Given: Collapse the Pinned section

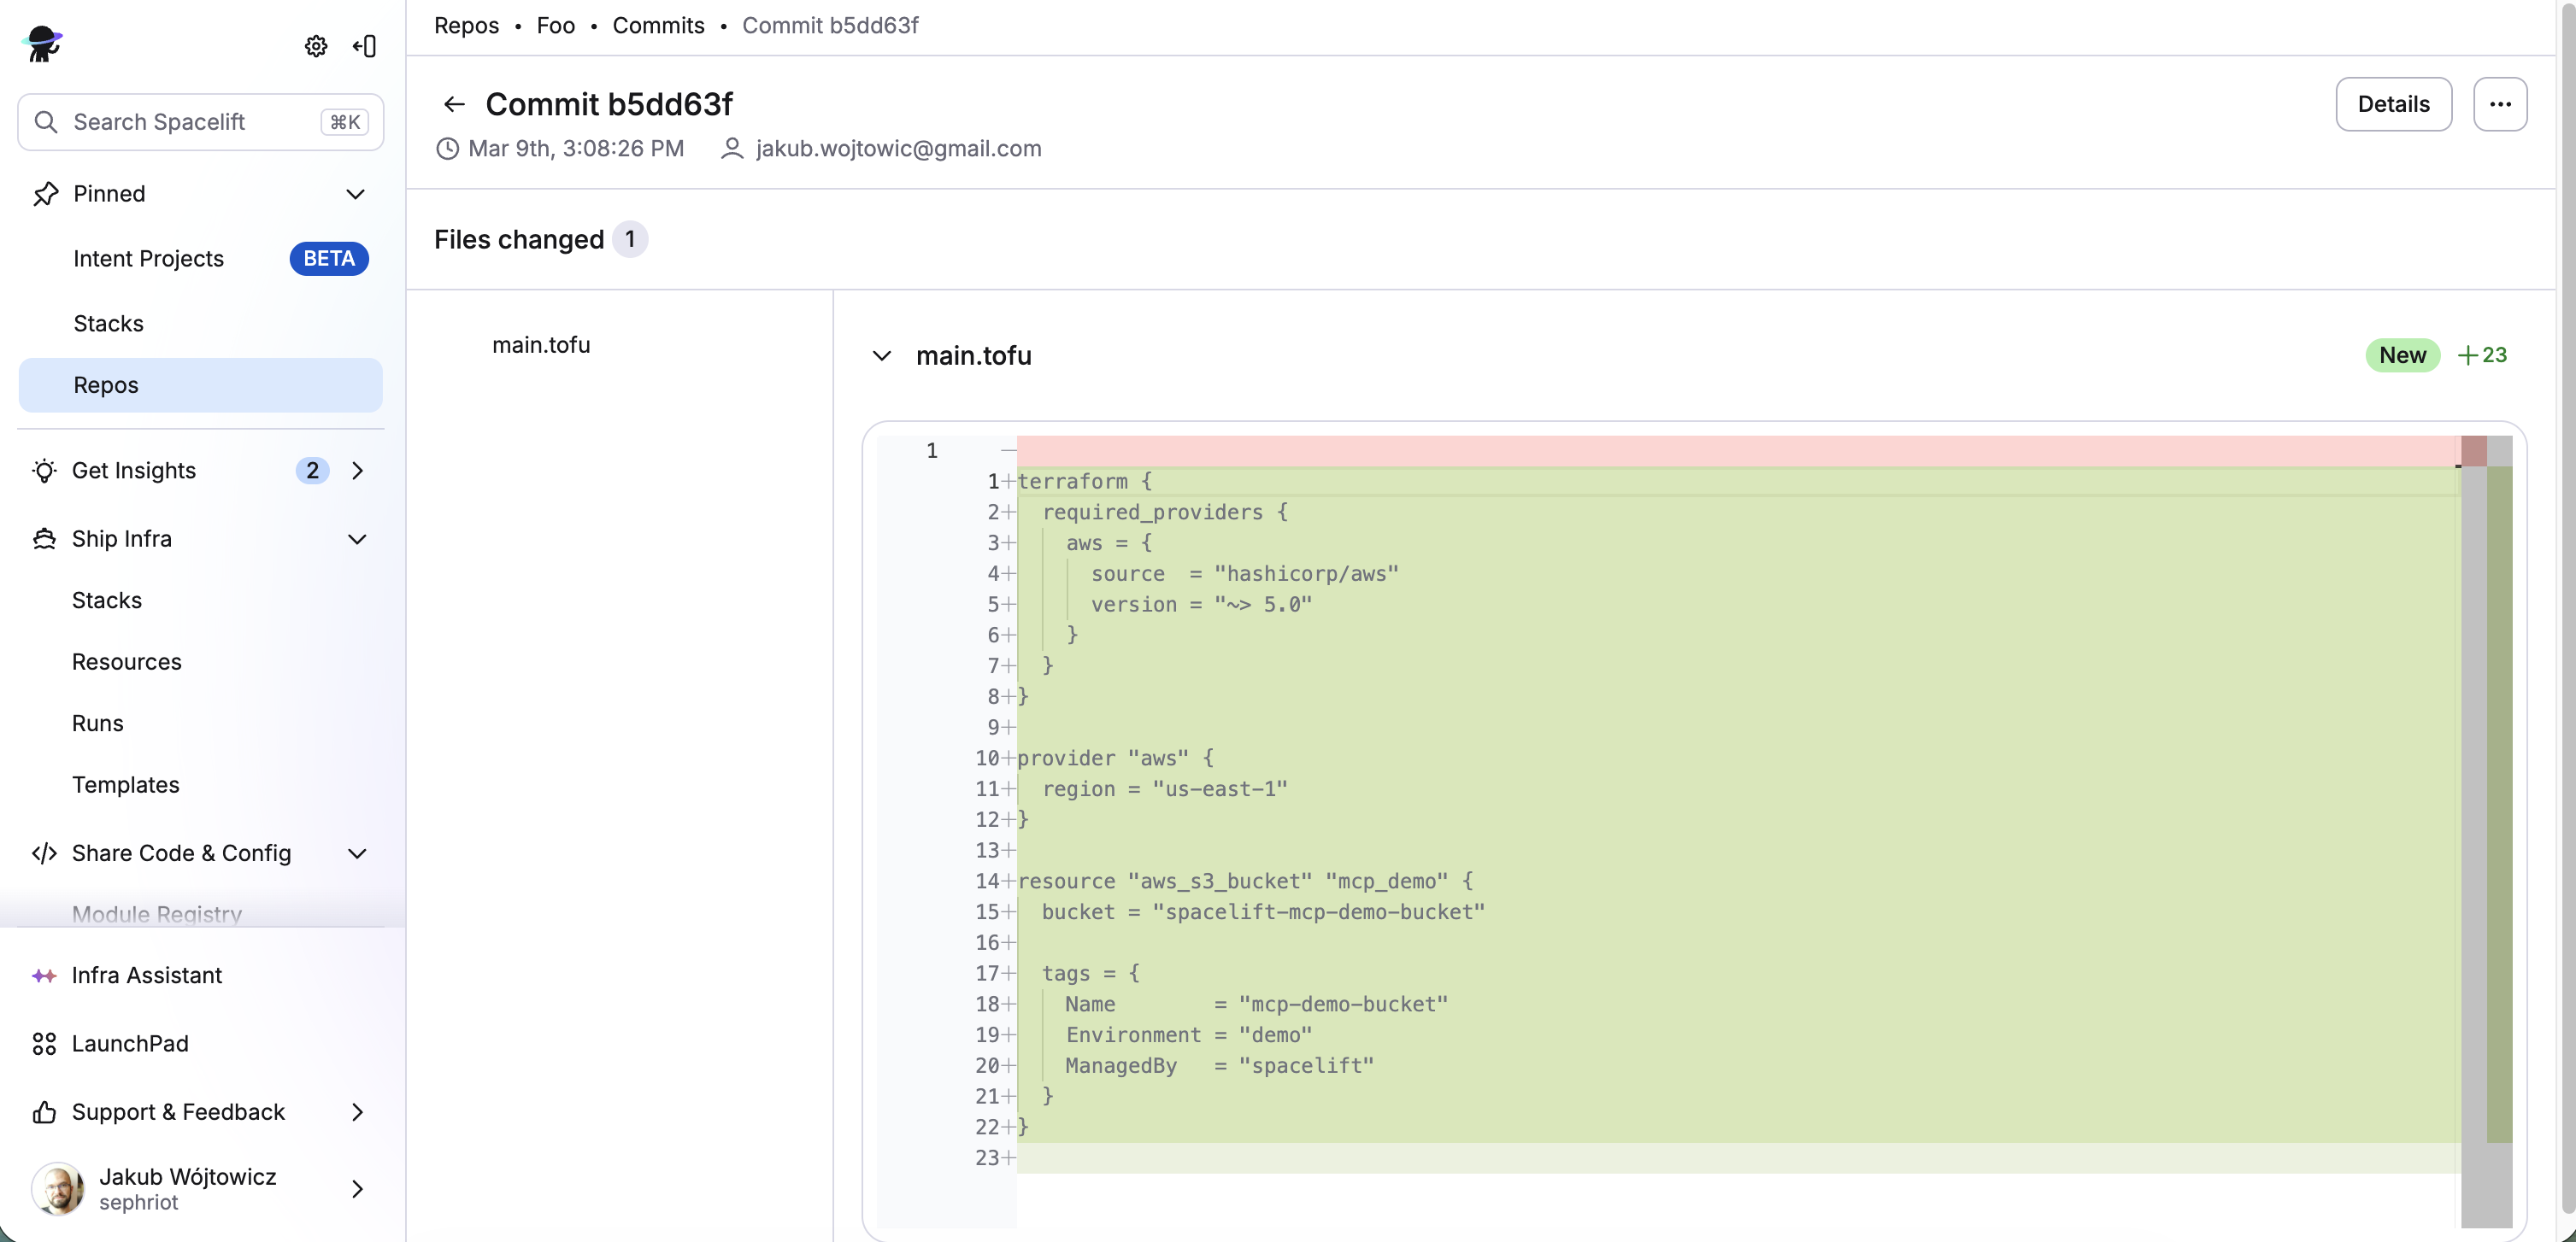Looking at the screenshot, I should point(356,194).
